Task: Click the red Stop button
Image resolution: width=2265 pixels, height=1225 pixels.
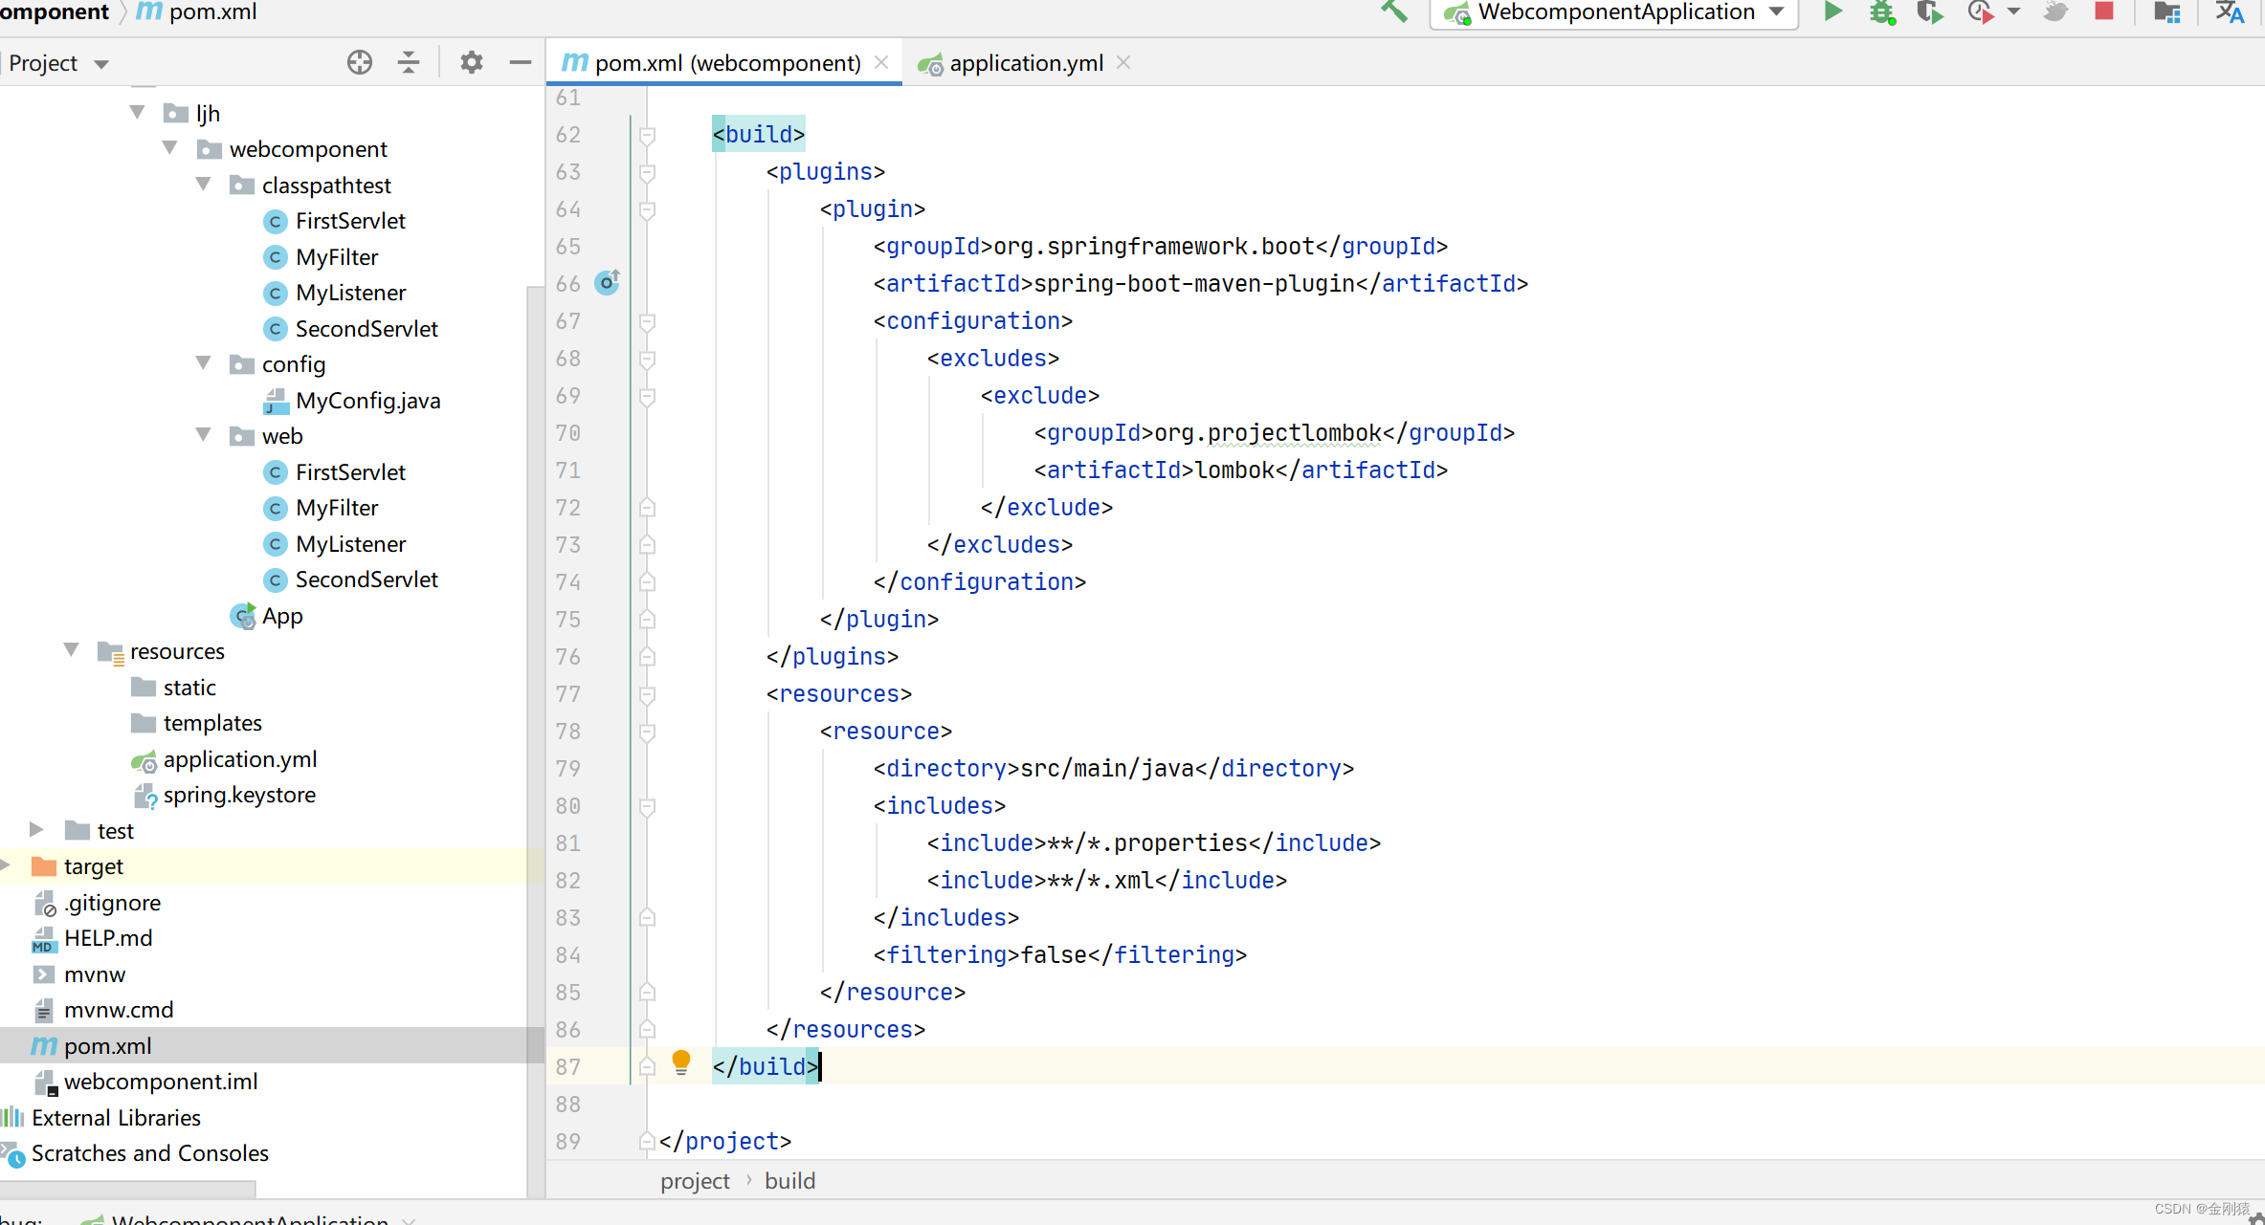Action: pos(2103,12)
